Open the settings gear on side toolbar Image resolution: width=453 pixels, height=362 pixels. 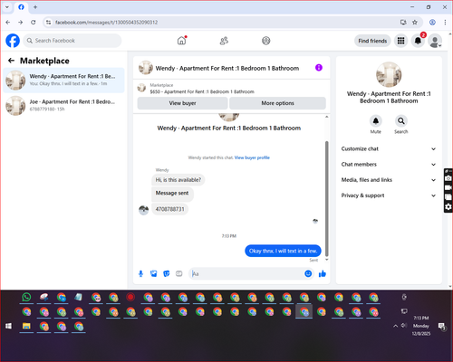[448, 206]
